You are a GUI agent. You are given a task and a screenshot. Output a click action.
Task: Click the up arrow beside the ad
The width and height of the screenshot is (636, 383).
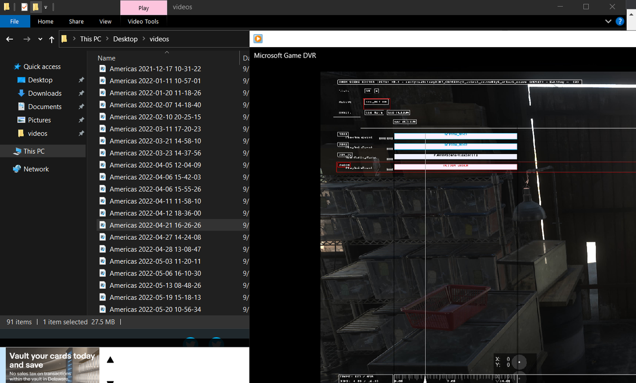click(110, 360)
